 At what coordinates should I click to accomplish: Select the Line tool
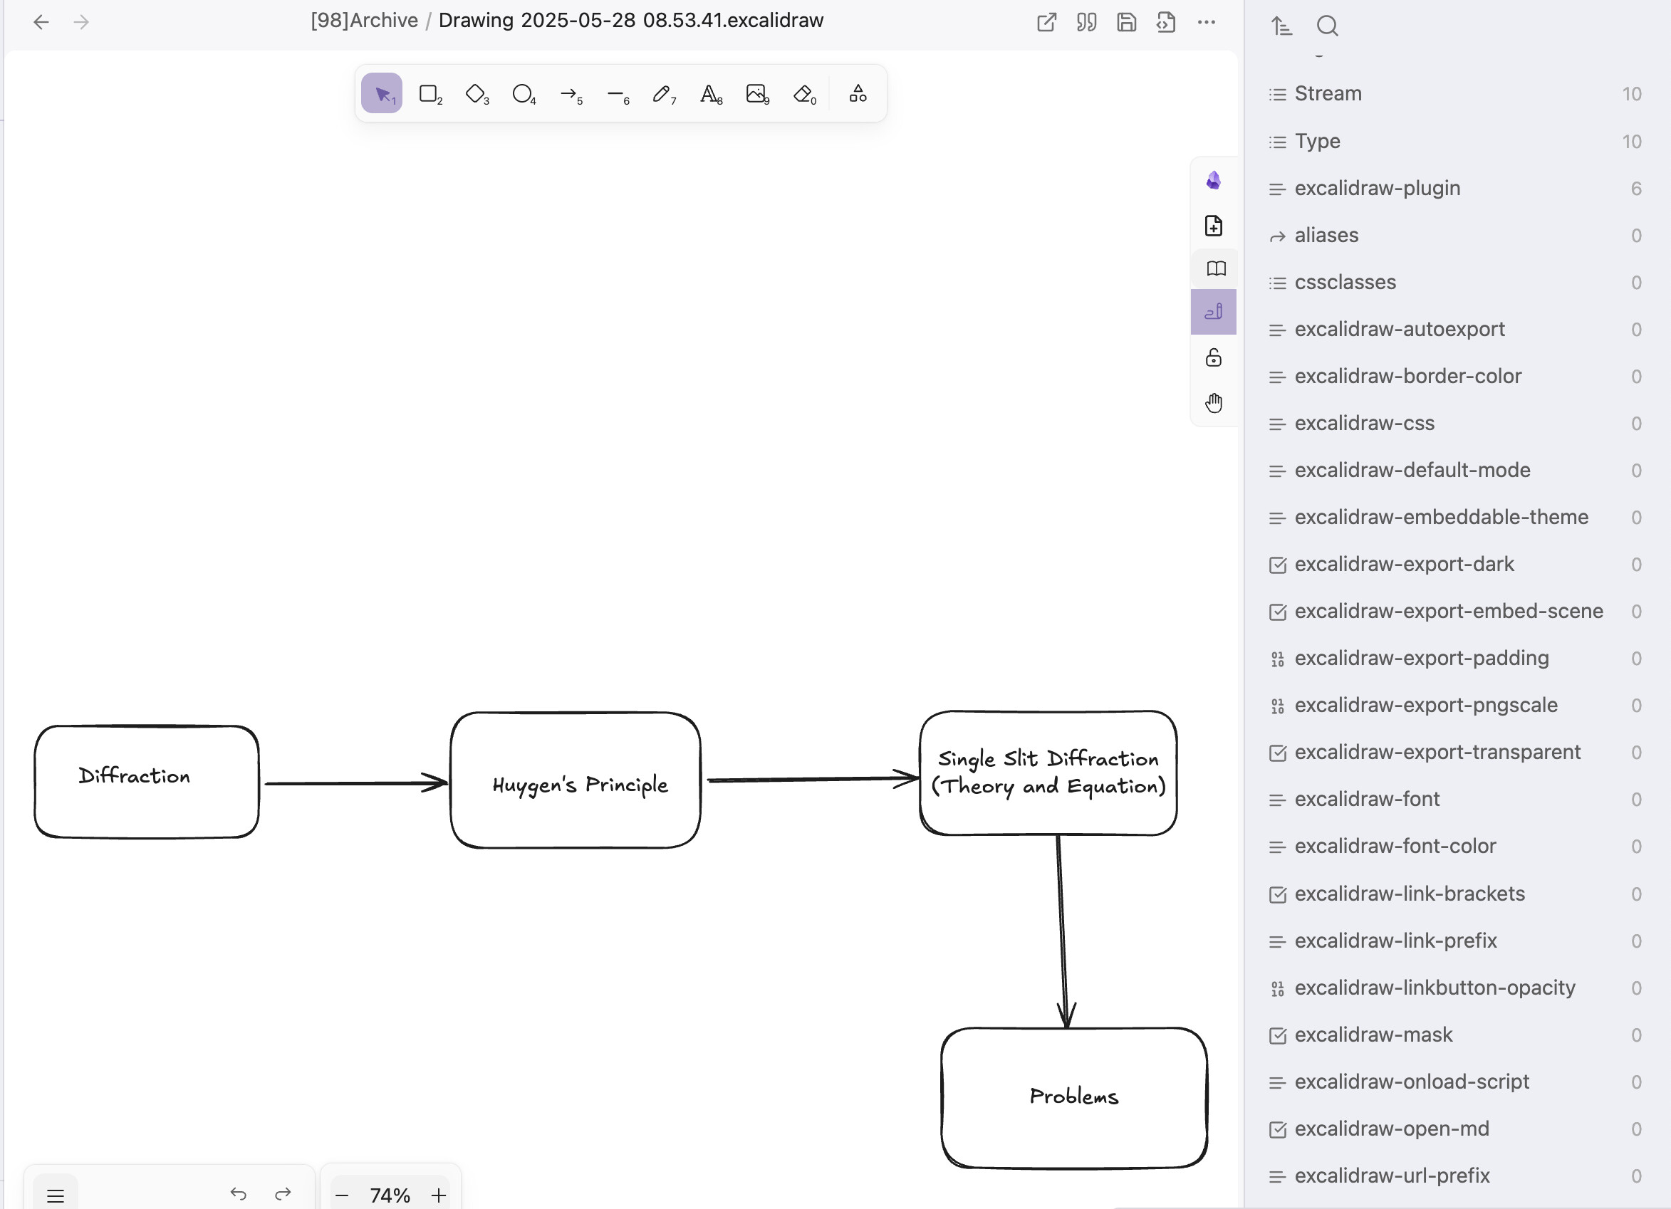point(617,93)
